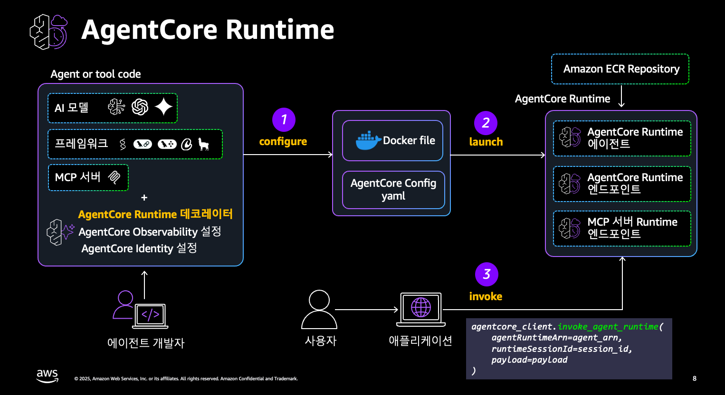Click the user silhouette icon above 사용자
Viewport: 725px width, 395px height.
coord(319,310)
